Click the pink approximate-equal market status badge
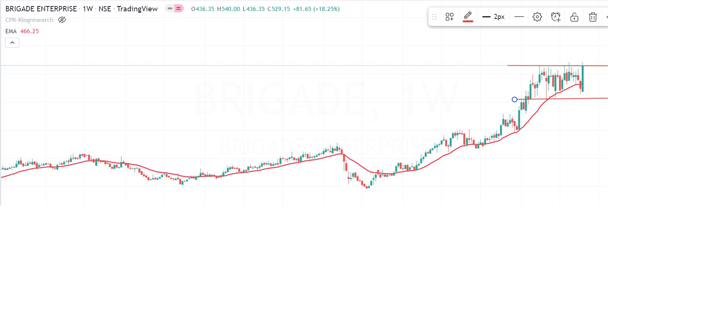Screen dimensions: 722x324 179,8
